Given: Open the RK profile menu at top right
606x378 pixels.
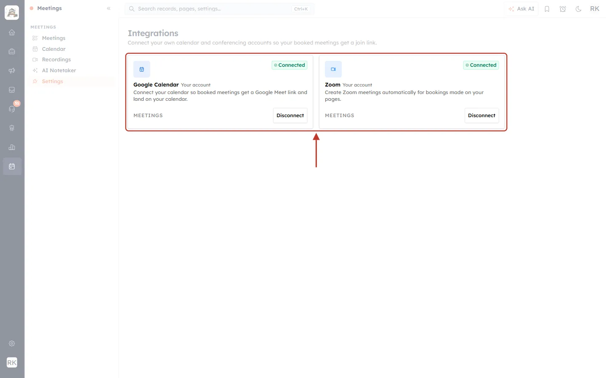Looking at the screenshot, I should 595,9.
